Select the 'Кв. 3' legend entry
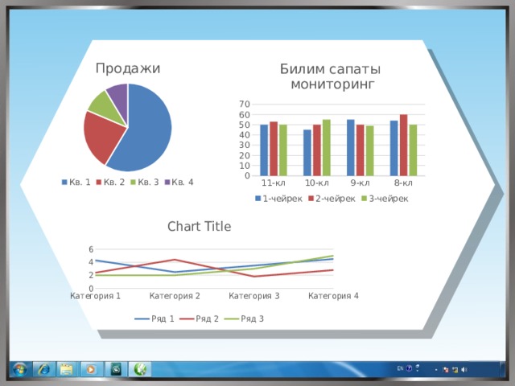Screen dimensions: 515x386 [x=144, y=183]
